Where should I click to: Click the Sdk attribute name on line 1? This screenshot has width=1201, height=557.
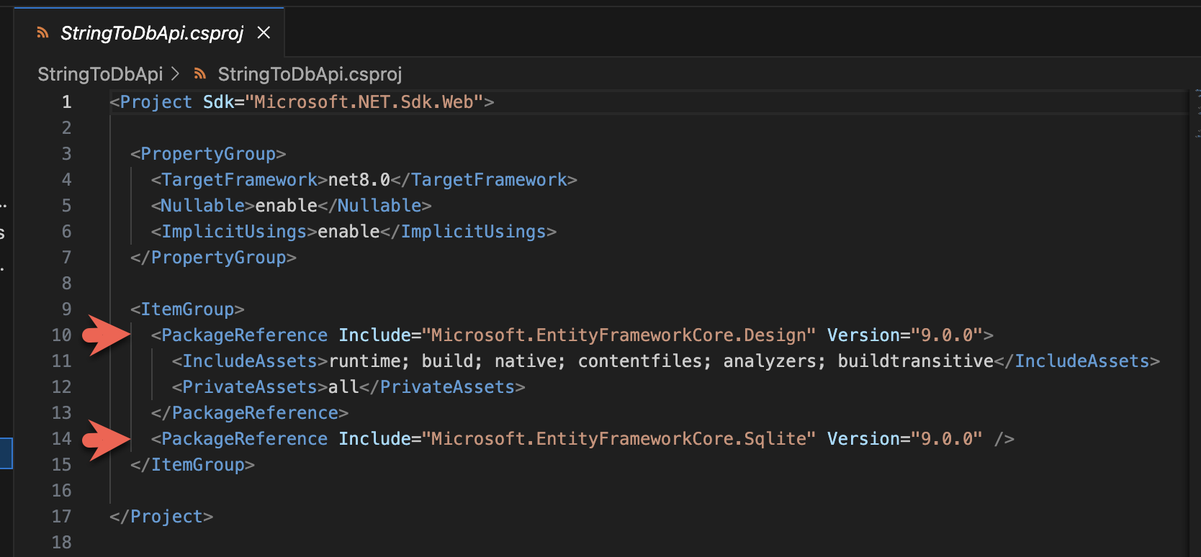[x=218, y=102]
